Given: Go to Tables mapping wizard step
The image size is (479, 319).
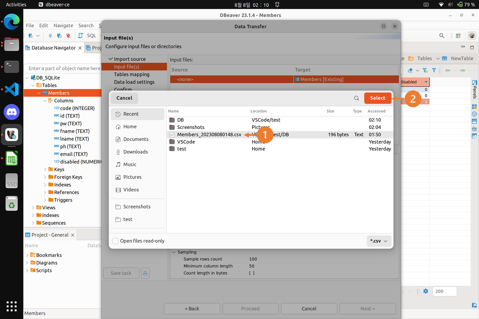Looking at the screenshot, I should pos(132,74).
